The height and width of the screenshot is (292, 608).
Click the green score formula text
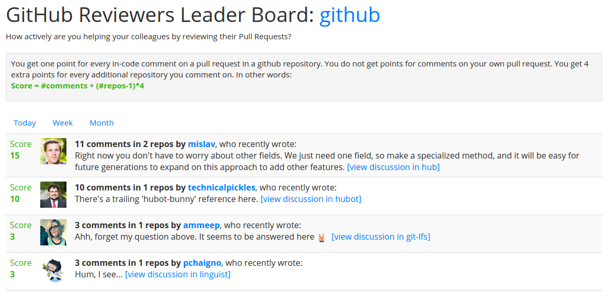pyautogui.click(x=77, y=86)
